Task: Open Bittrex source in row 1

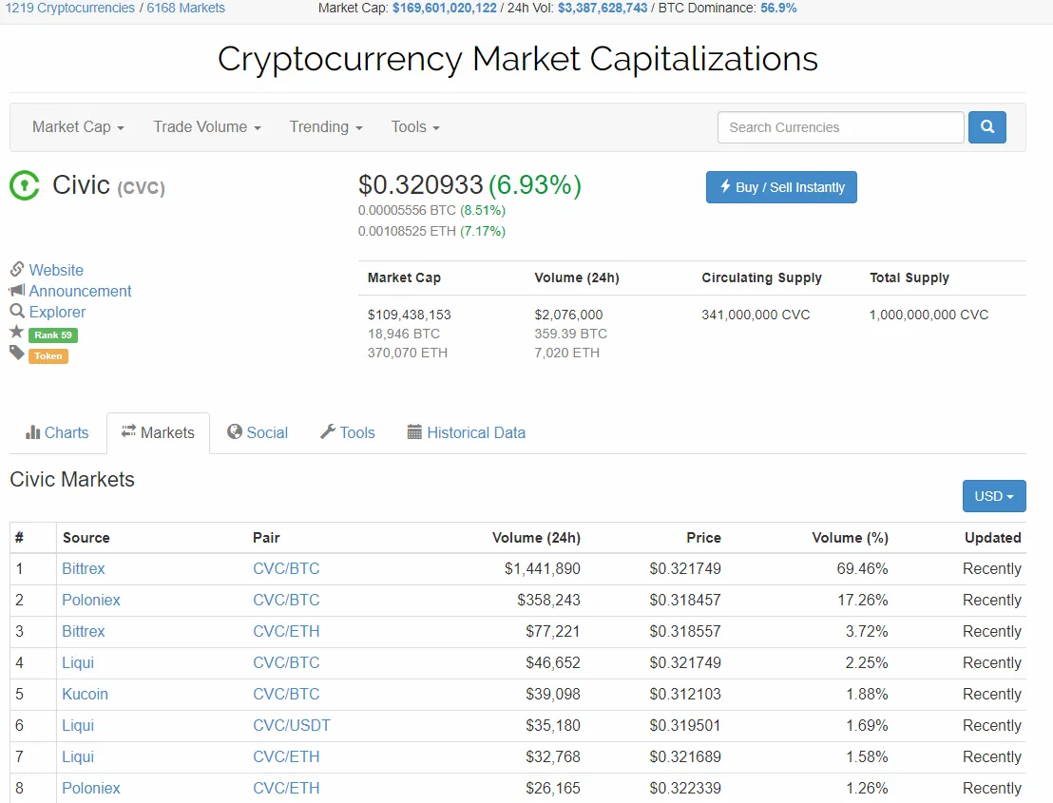Action: click(84, 568)
